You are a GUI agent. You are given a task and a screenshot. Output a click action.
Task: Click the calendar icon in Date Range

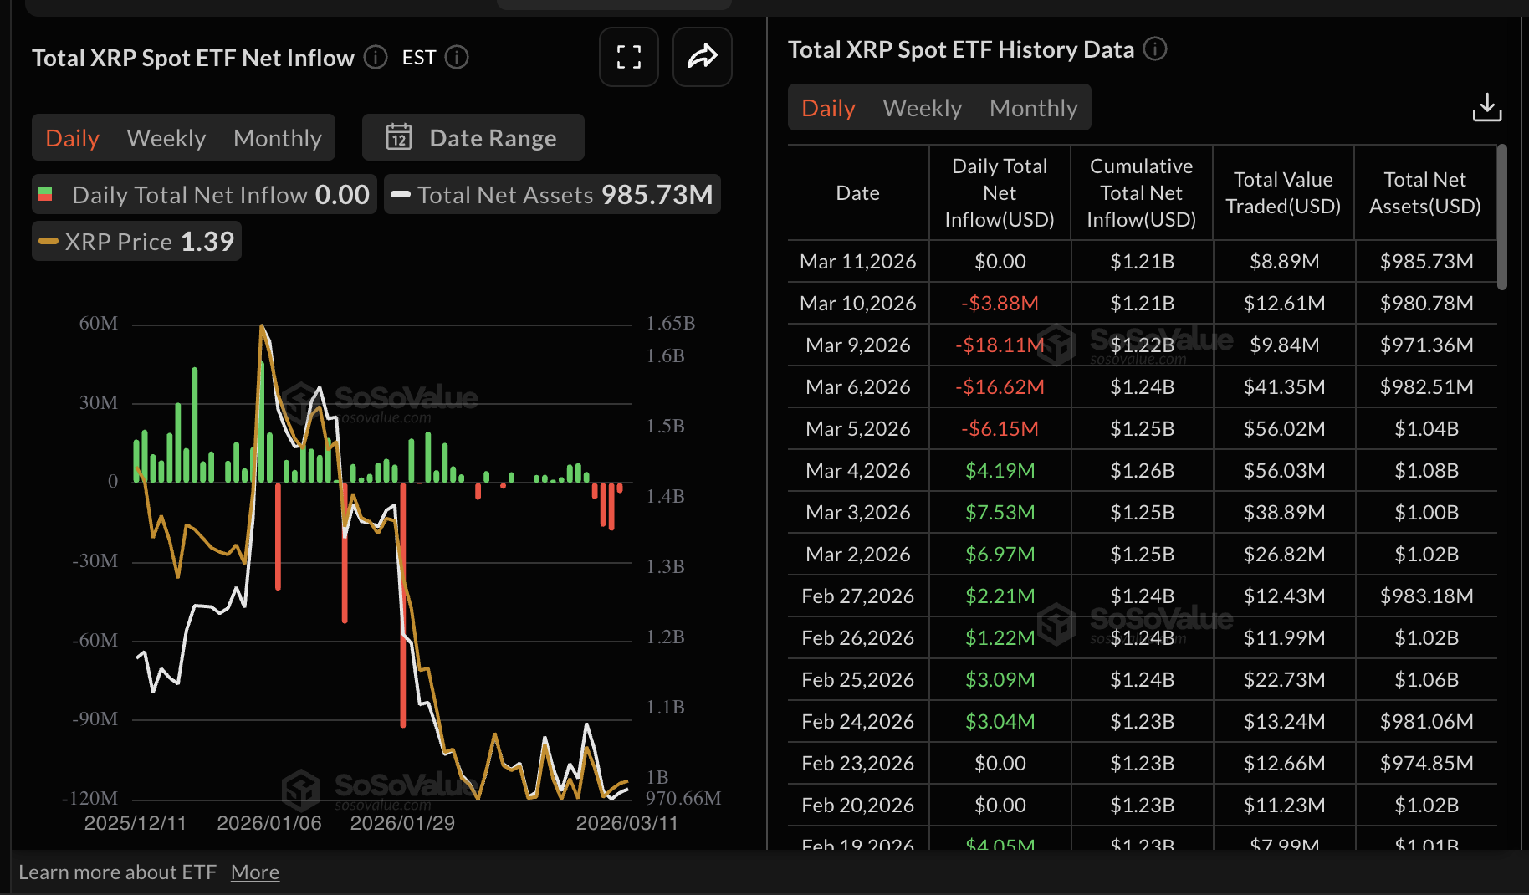[x=399, y=137]
